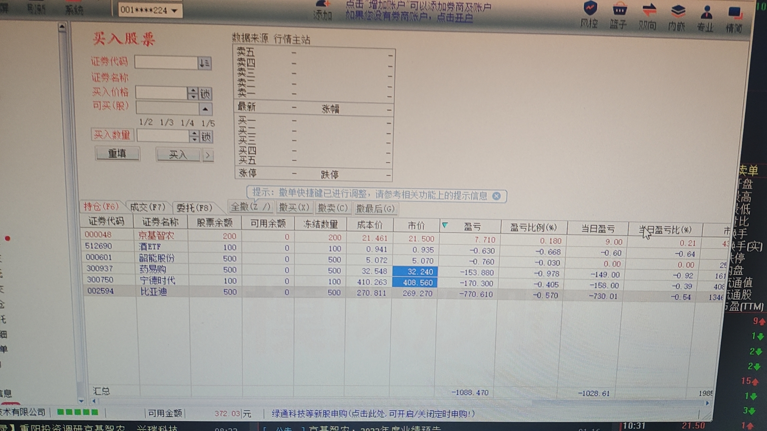Click the 内嵌 embedded layers icon

coord(678,11)
